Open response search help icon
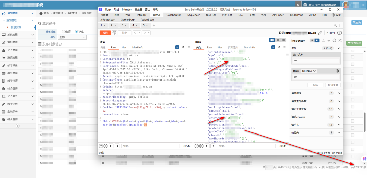 (x=197, y=146)
